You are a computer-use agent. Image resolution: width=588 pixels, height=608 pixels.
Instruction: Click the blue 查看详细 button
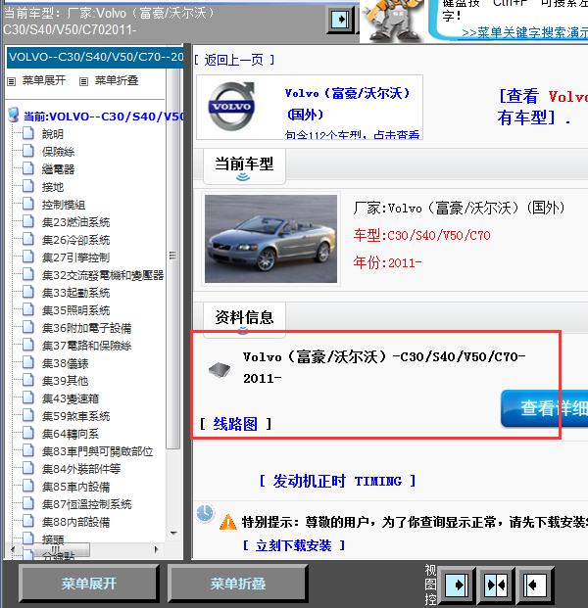[x=545, y=408]
